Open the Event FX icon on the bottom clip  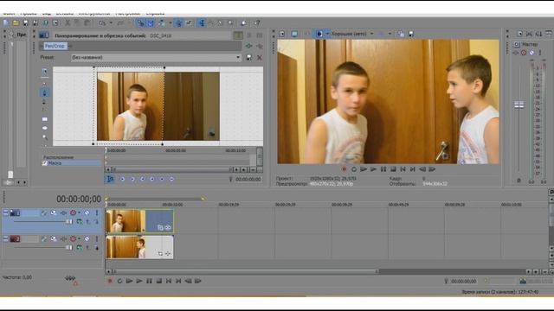pyautogui.click(x=167, y=253)
